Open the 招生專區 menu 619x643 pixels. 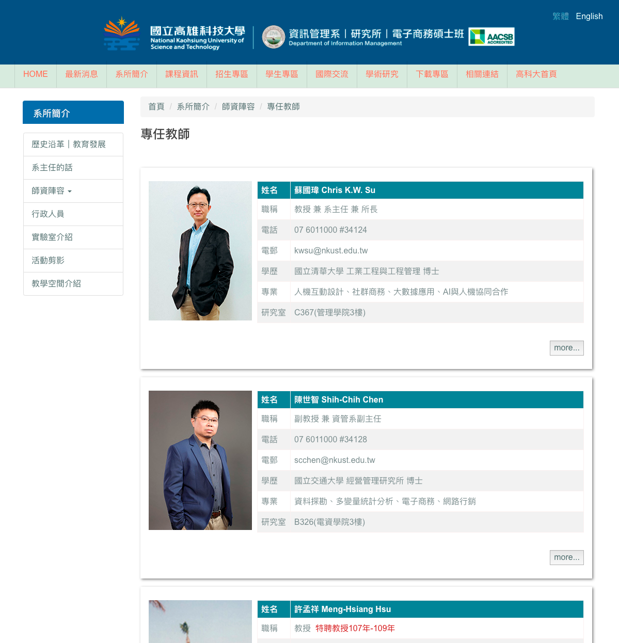tap(232, 74)
